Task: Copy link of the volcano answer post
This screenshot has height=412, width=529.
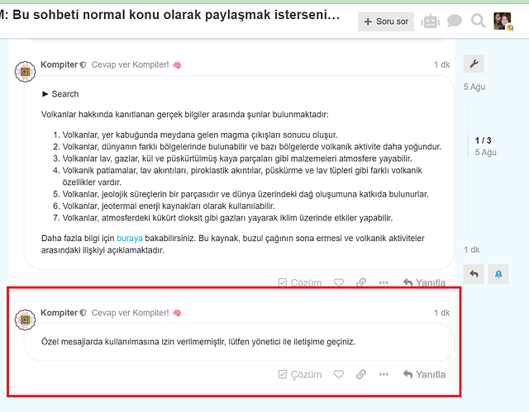Action: (361, 282)
